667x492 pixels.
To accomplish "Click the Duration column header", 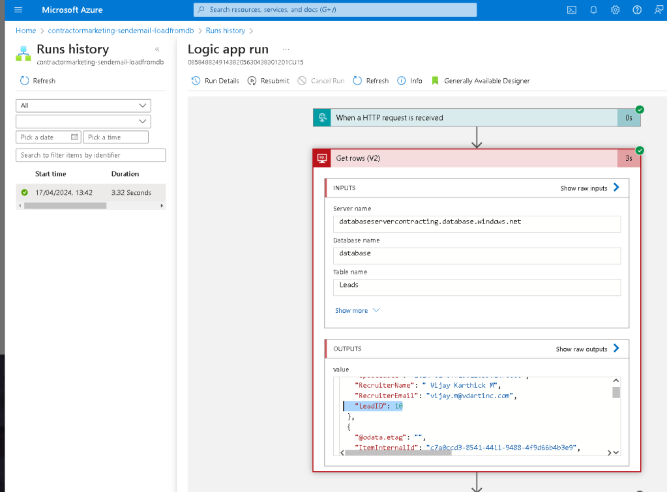I will click(125, 174).
